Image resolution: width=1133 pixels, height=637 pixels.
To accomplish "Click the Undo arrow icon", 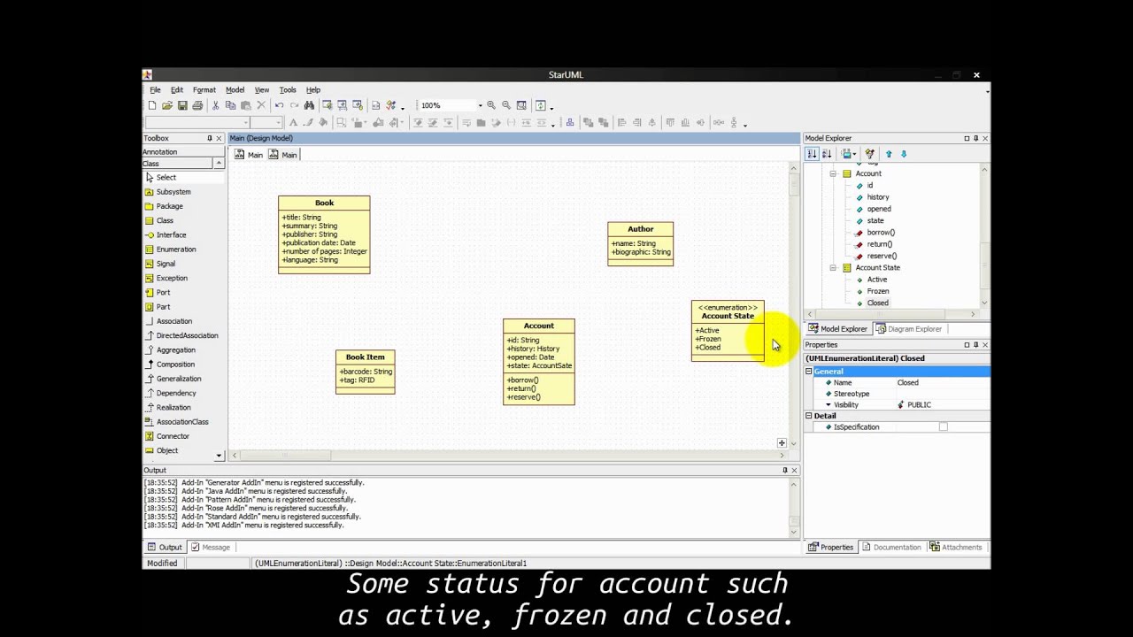I will tap(279, 105).
